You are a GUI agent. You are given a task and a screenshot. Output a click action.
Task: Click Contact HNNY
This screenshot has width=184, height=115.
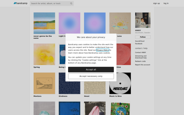click(x=140, y=52)
